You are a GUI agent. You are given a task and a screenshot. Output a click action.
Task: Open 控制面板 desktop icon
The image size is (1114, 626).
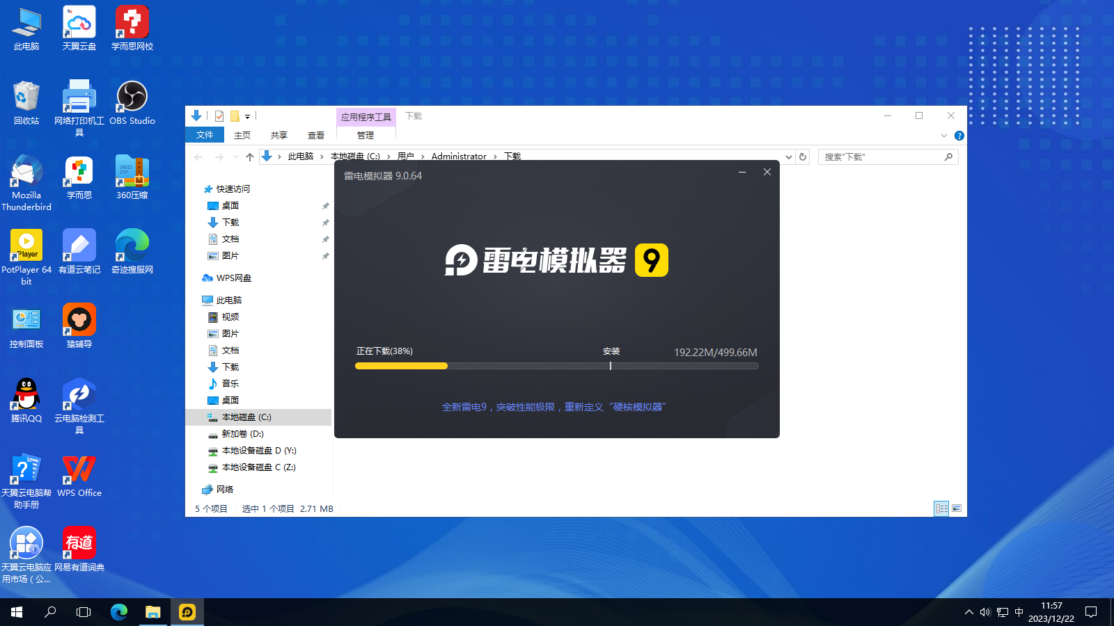tap(26, 326)
